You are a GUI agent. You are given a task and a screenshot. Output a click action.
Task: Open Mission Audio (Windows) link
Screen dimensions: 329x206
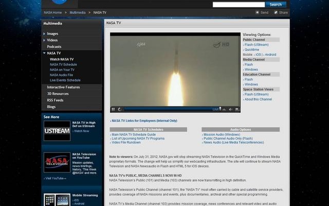click(222, 134)
